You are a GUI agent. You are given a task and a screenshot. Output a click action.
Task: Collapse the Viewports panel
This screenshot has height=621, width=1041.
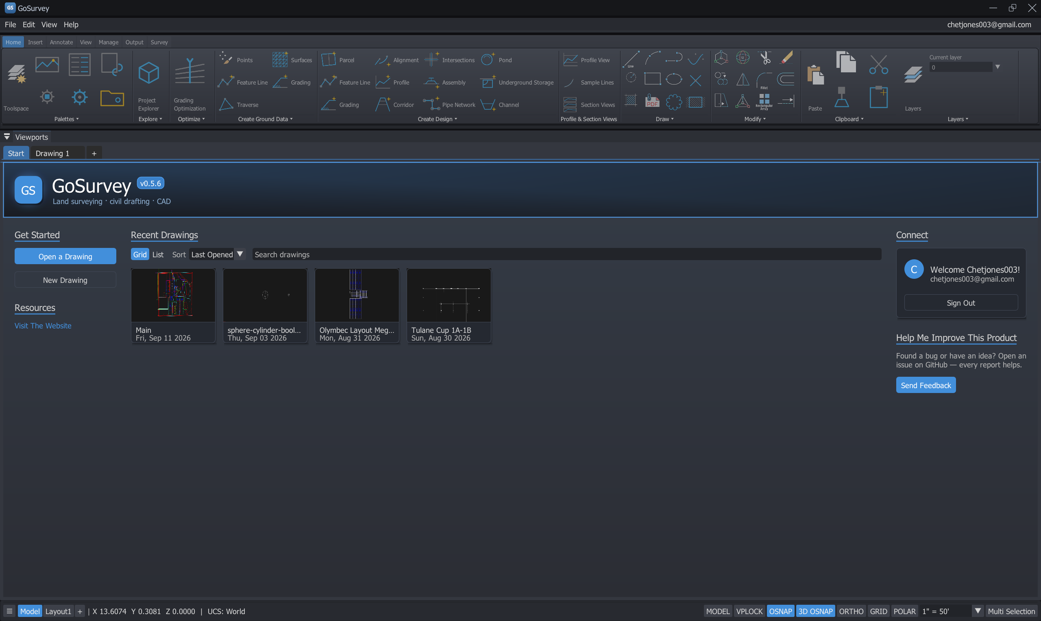pos(7,137)
